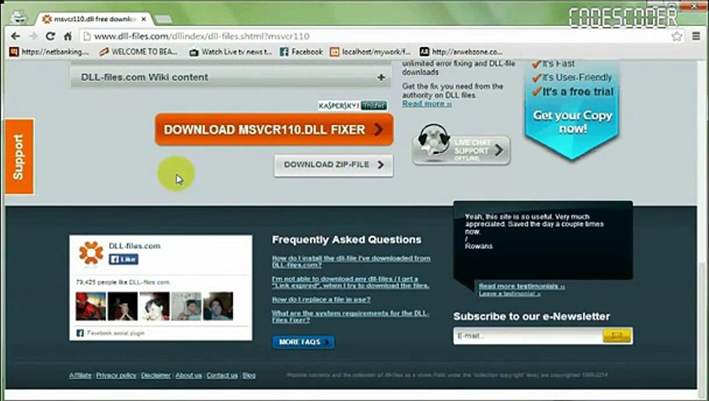Open Contact us footer link
The image size is (709, 401).
pos(222,375)
